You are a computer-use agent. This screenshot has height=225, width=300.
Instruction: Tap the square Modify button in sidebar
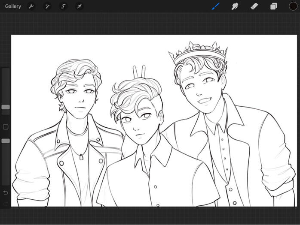pos(6,127)
